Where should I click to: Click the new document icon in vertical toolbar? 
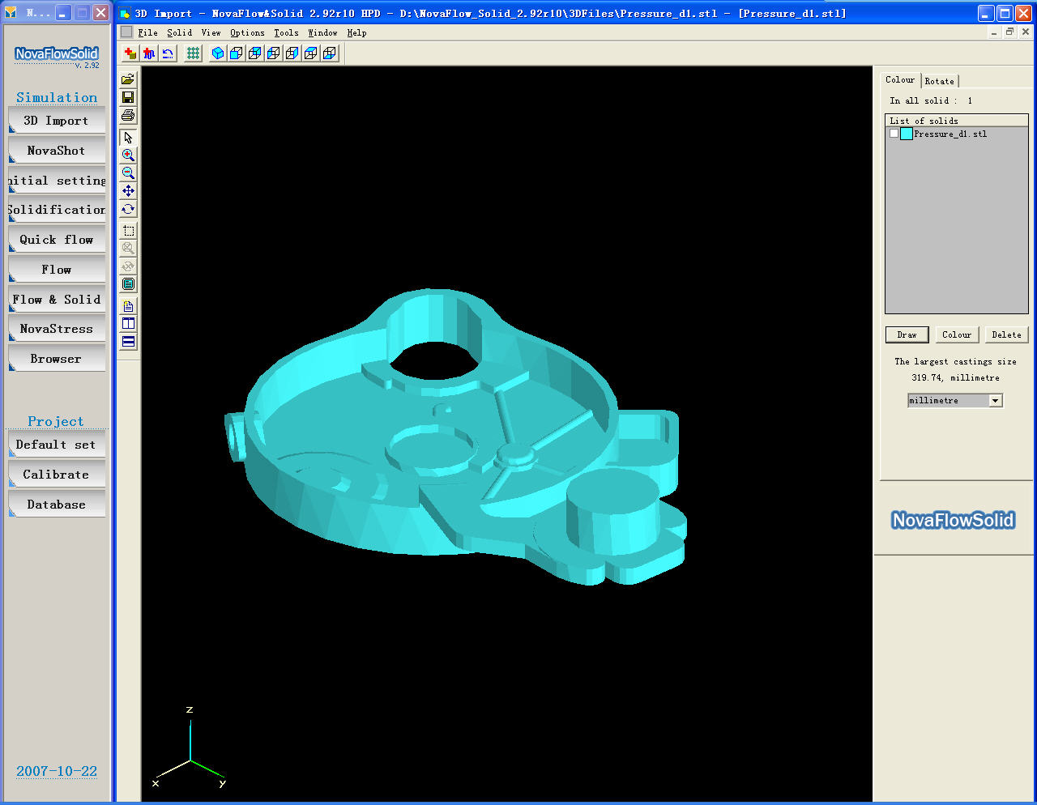128,306
